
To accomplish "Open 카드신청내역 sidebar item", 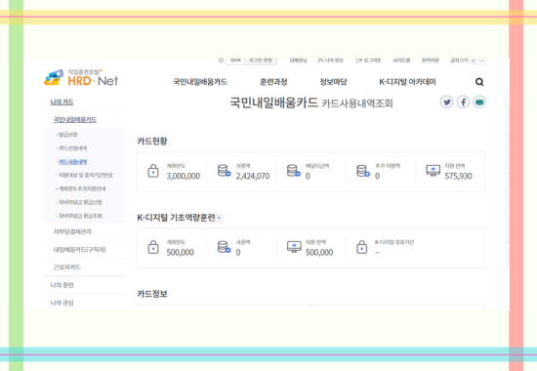I will 72,148.
